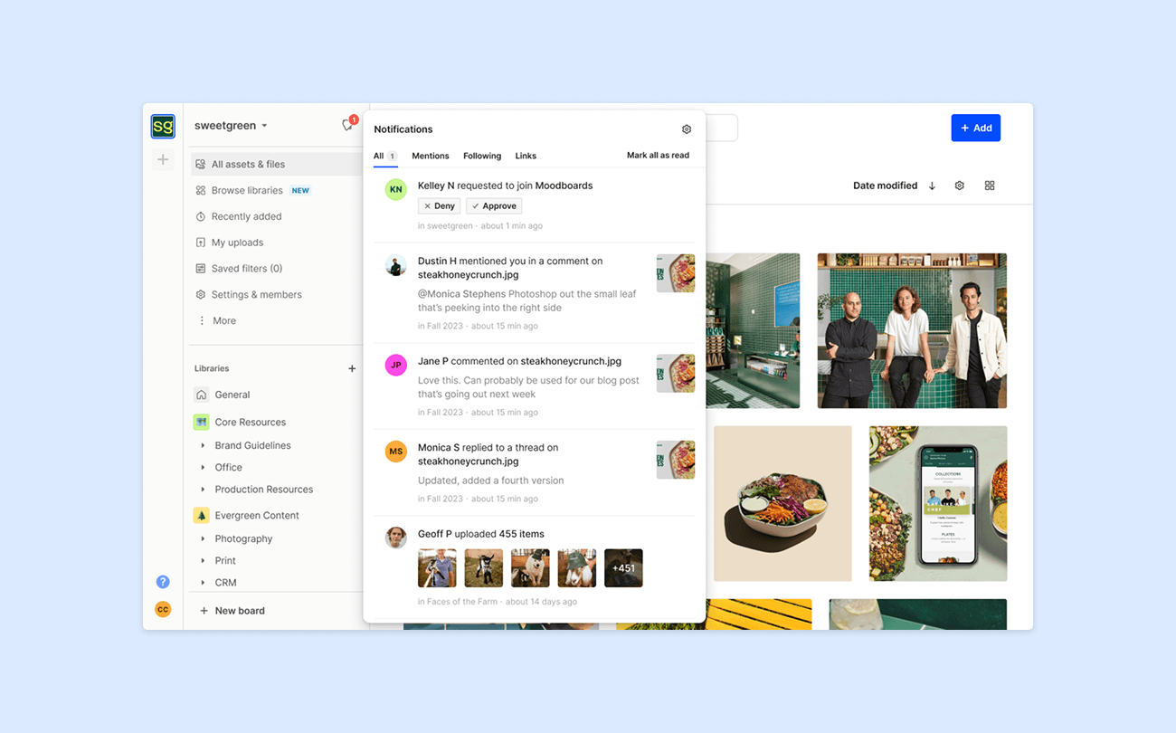Click the Evergreen Content tree icon
The width and height of the screenshot is (1176, 733).
coord(201,515)
